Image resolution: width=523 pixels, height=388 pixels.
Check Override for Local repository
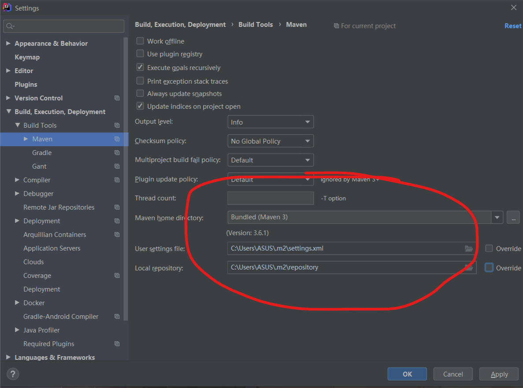pos(489,268)
